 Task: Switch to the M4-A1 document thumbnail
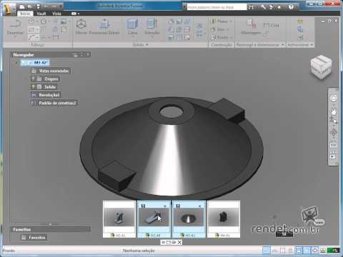[224, 219]
